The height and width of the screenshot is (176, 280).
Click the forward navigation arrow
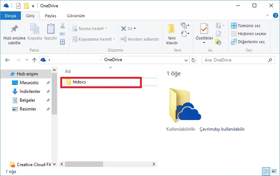pos(18,60)
